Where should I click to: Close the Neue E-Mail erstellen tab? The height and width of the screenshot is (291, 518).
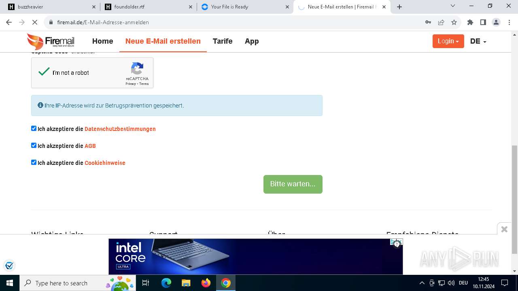(x=384, y=7)
